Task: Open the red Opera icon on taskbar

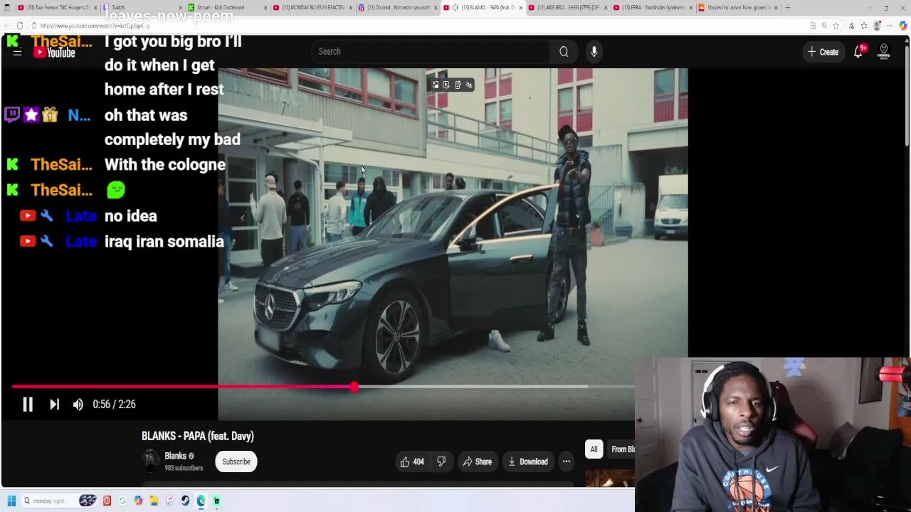Action: [x=107, y=501]
